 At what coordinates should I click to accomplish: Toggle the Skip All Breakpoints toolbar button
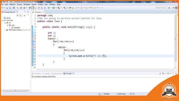[x=17, y=8]
